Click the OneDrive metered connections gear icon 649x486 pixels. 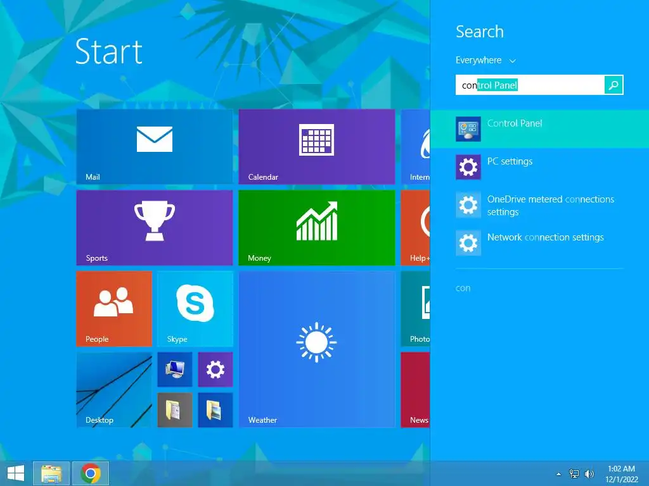(468, 205)
